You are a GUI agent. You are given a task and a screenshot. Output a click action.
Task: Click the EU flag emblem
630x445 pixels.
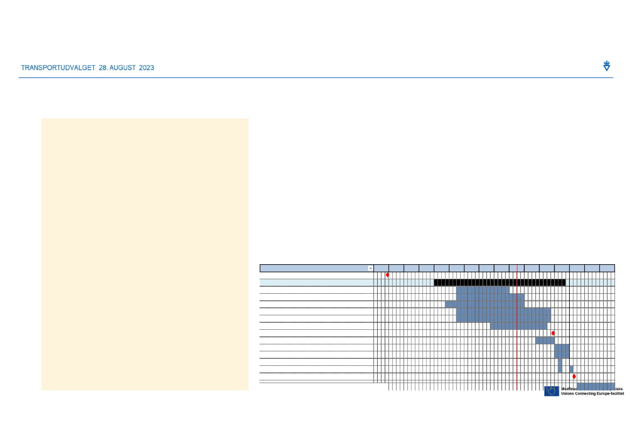(x=552, y=391)
